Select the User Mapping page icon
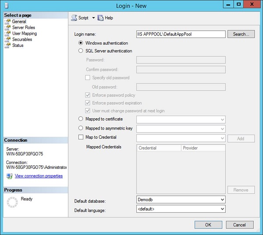The height and width of the screenshot is (235, 263). [7, 33]
